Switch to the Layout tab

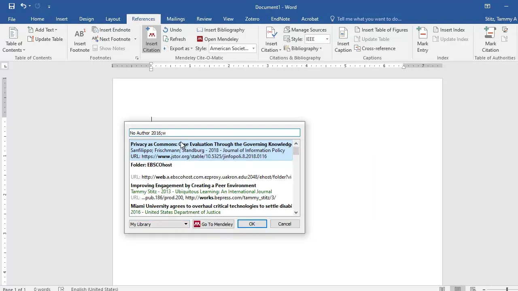click(113, 19)
